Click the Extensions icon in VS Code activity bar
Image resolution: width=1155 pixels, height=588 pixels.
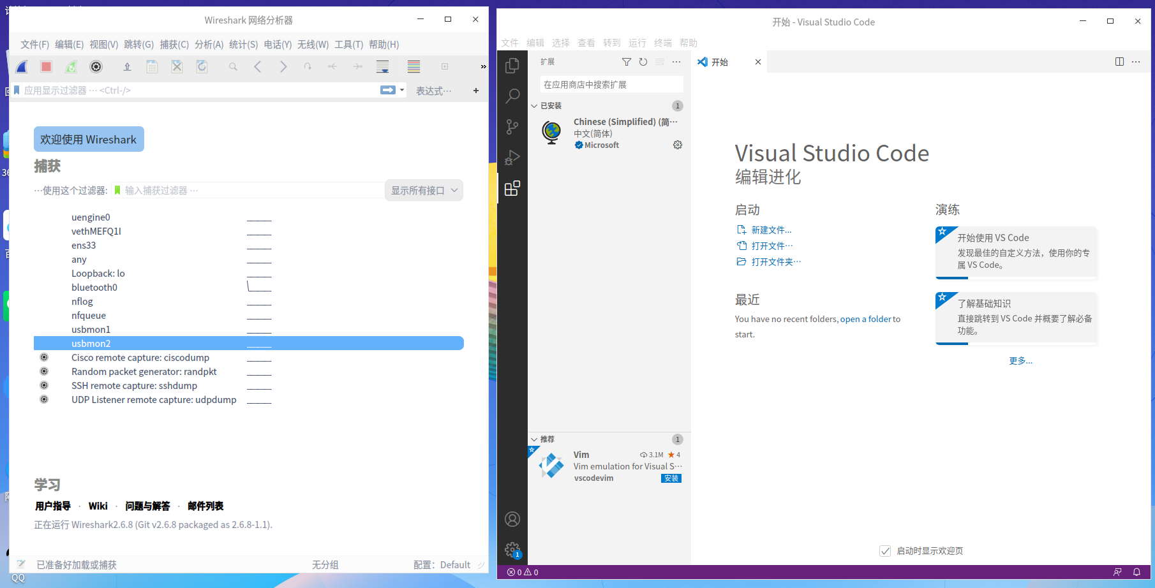[512, 188]
